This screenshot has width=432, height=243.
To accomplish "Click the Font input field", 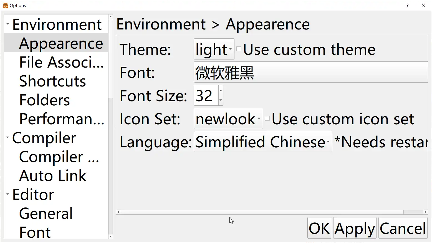I will tap(305, 72).
